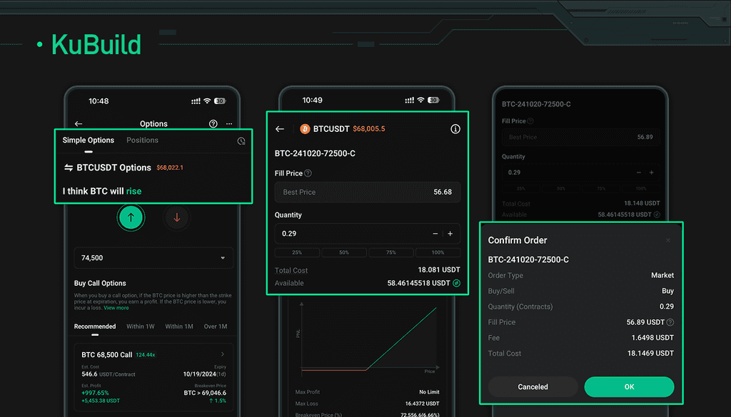Click Max Loss 16.4372 USDT value
This screenshot has width=731, height=417.
point(423,403)
